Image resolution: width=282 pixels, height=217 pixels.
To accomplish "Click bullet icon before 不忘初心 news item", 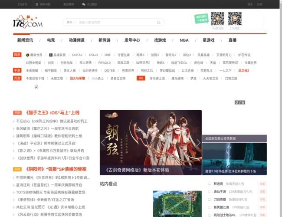I will [13, 122].
